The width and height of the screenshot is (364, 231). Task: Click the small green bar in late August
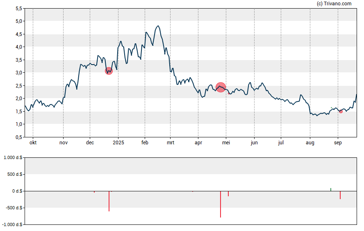(x=331, y=190)
